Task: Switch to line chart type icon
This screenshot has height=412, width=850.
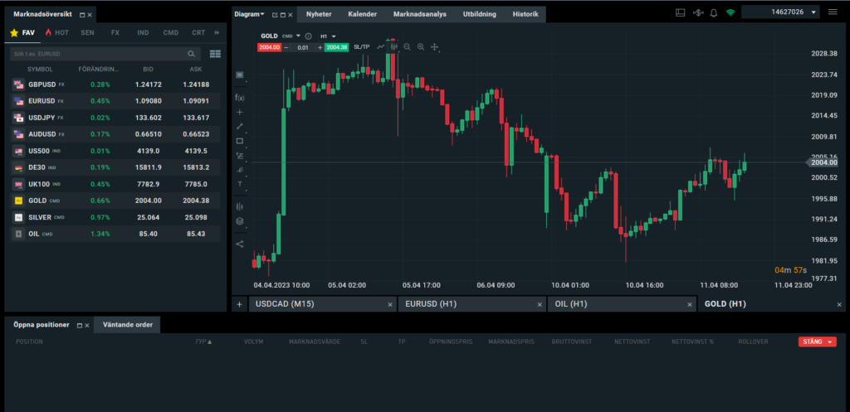Action: click(x=380, y=47)
